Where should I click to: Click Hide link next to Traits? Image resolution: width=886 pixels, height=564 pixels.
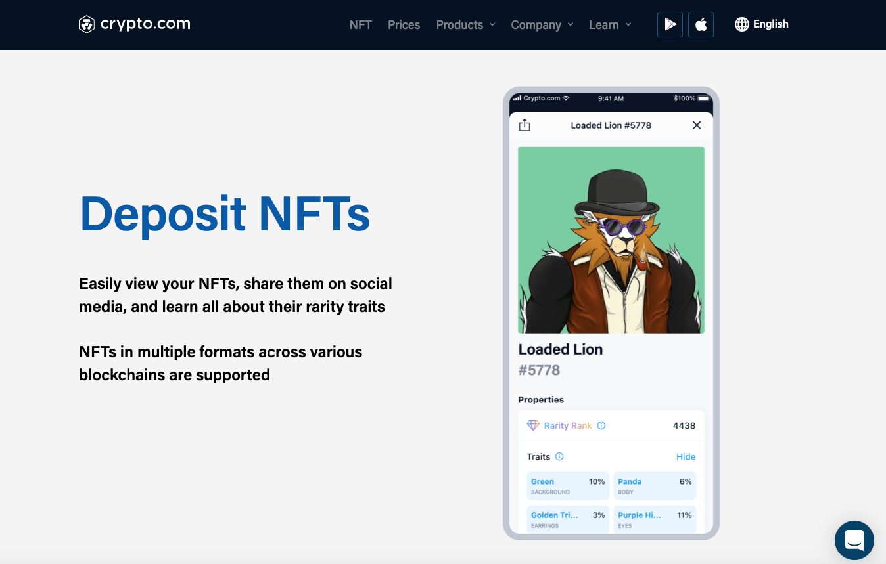(686, 456)
